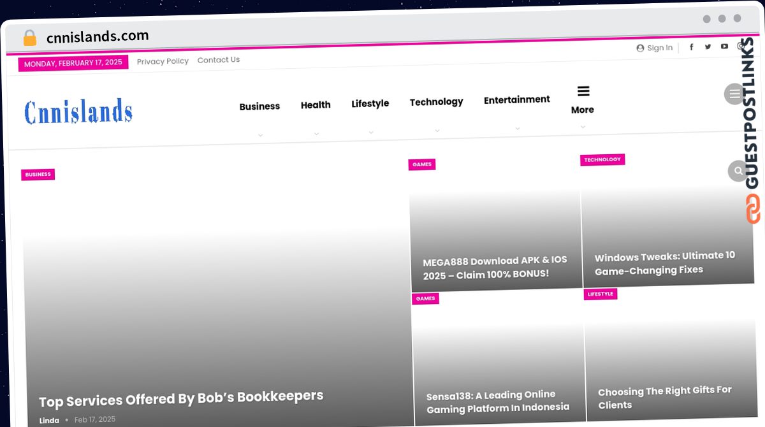Screen dimensions: 765x427
Task: Open the Contact Us link
Action: [x=219, y=60]
